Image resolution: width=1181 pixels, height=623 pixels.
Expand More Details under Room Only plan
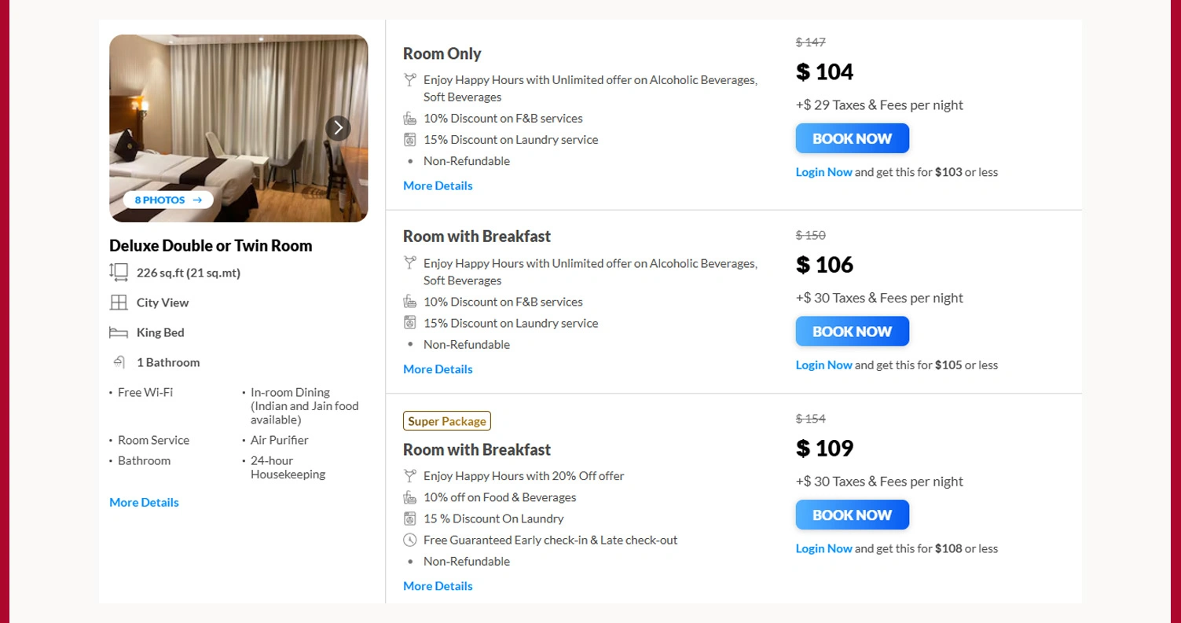(x=437, y=185)
